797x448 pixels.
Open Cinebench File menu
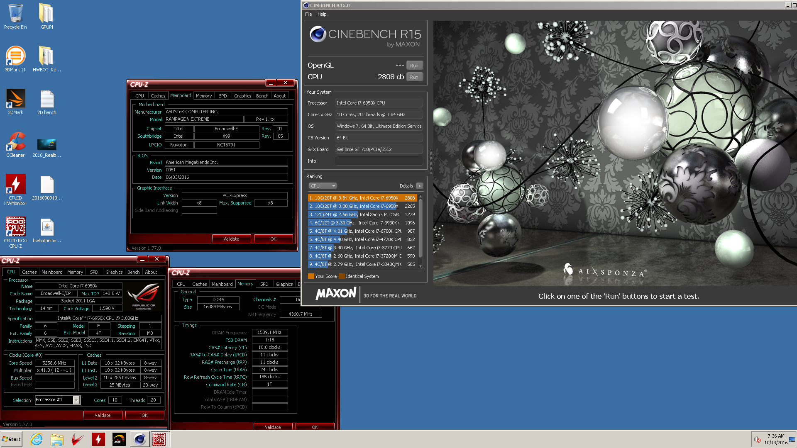pyautogui.click(x=308, y=14)
